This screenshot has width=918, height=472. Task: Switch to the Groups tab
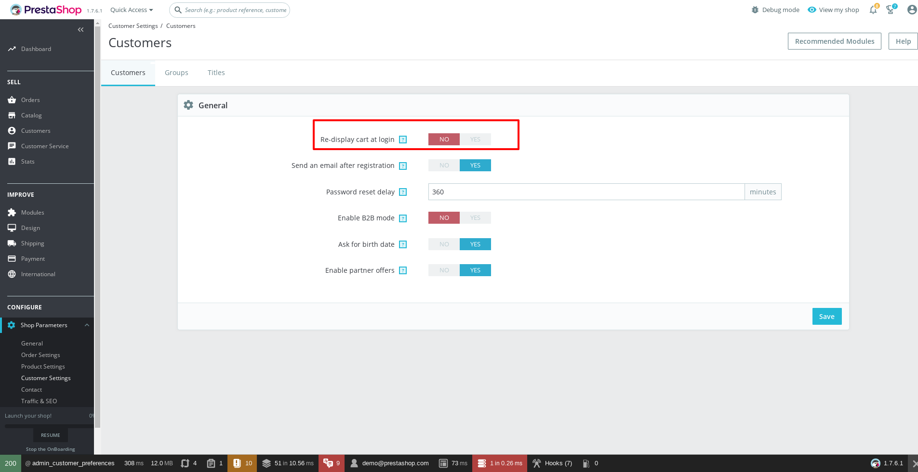coord(176,73)
